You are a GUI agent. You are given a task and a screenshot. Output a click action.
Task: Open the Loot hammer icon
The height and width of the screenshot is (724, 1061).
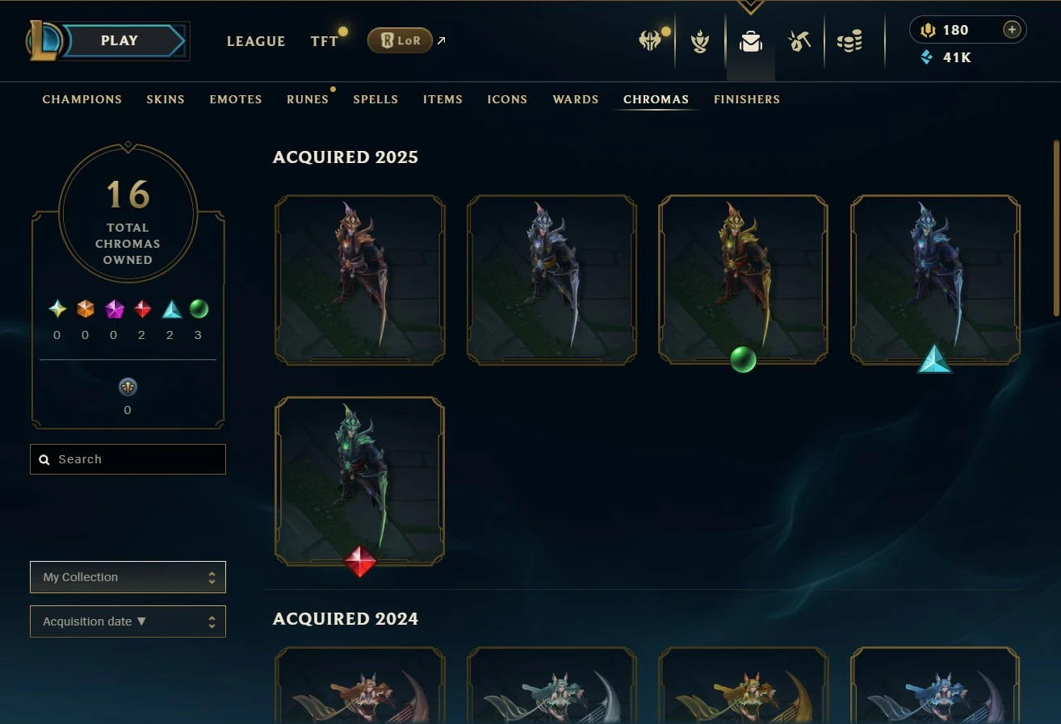799,41
